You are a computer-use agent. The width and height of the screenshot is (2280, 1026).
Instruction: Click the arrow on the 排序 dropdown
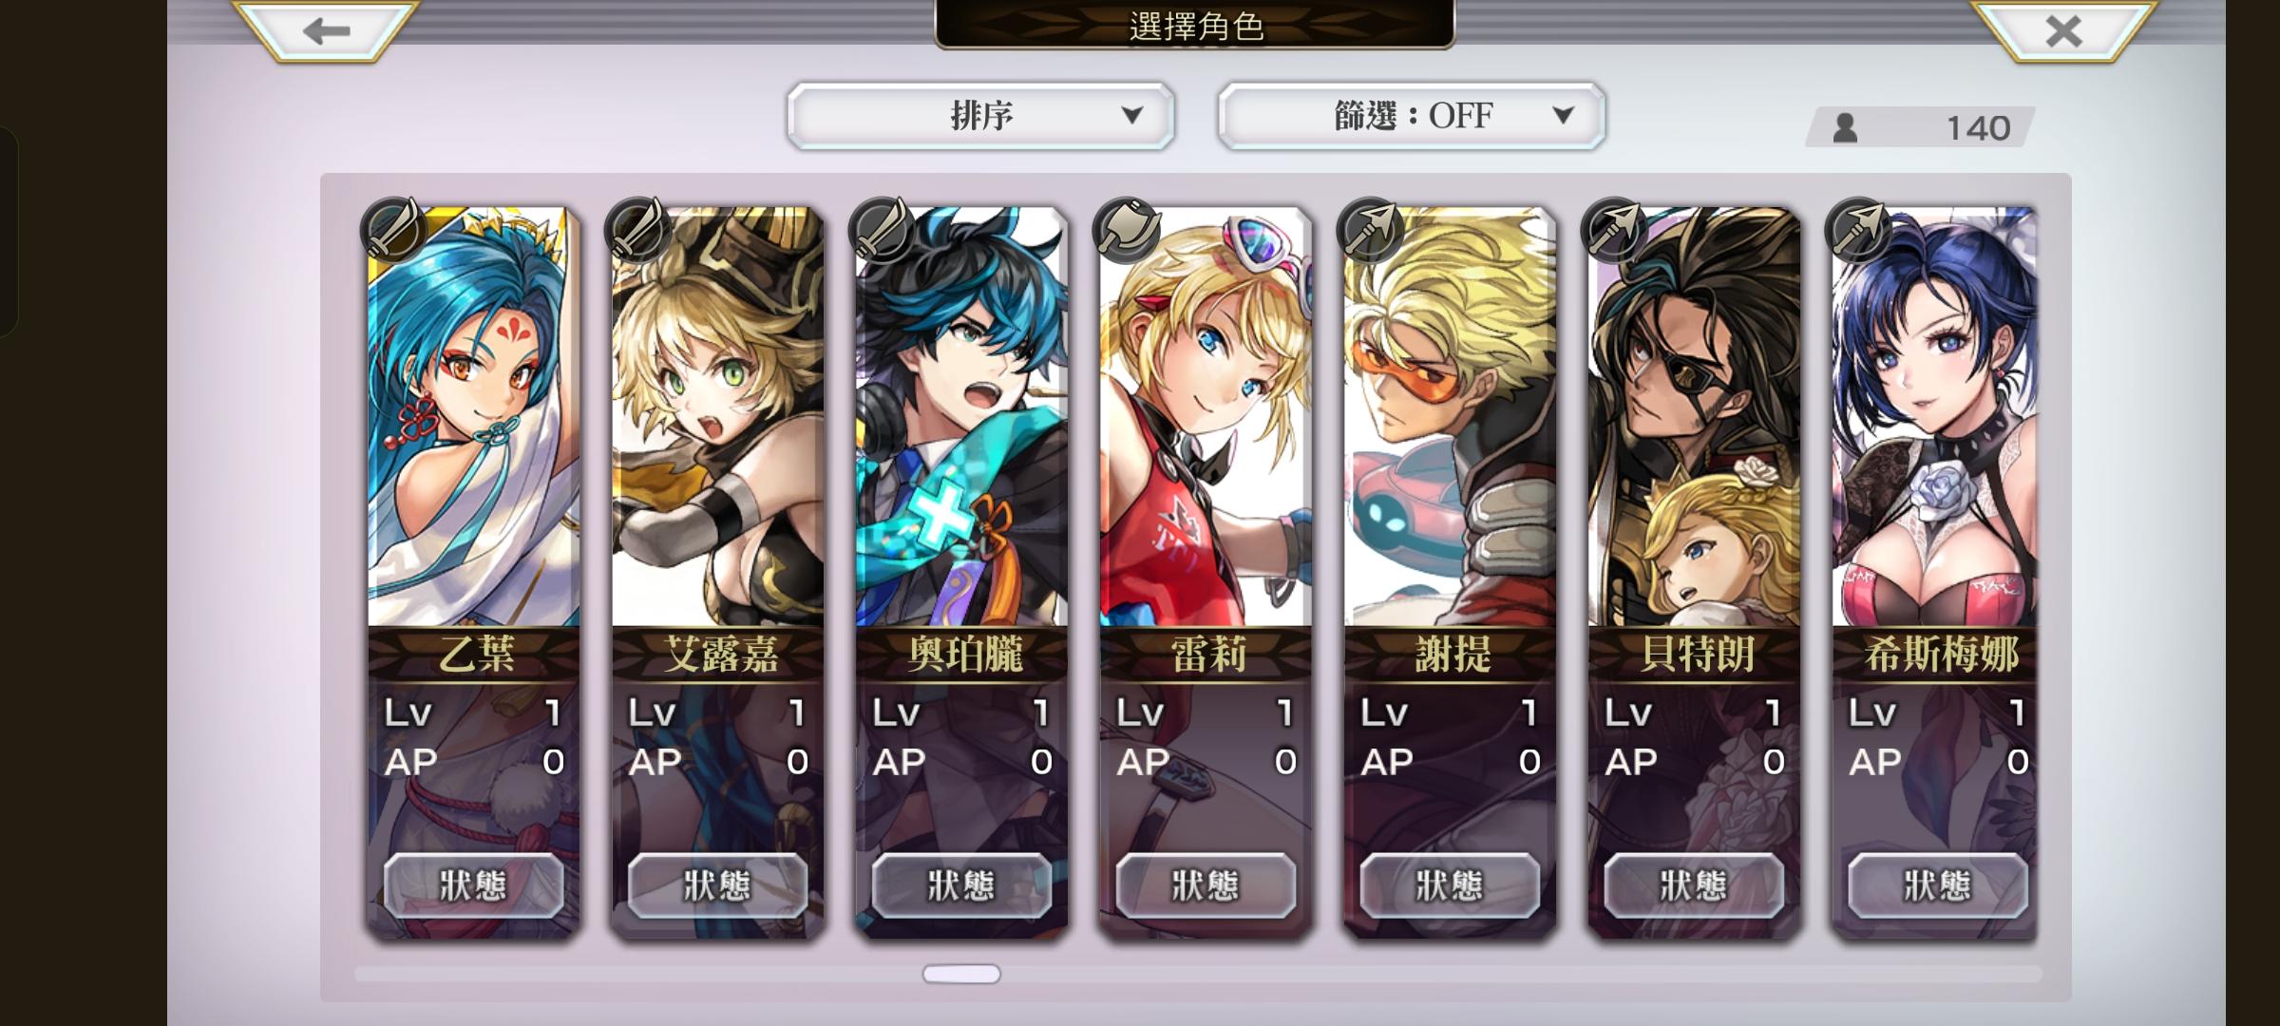1131,116
